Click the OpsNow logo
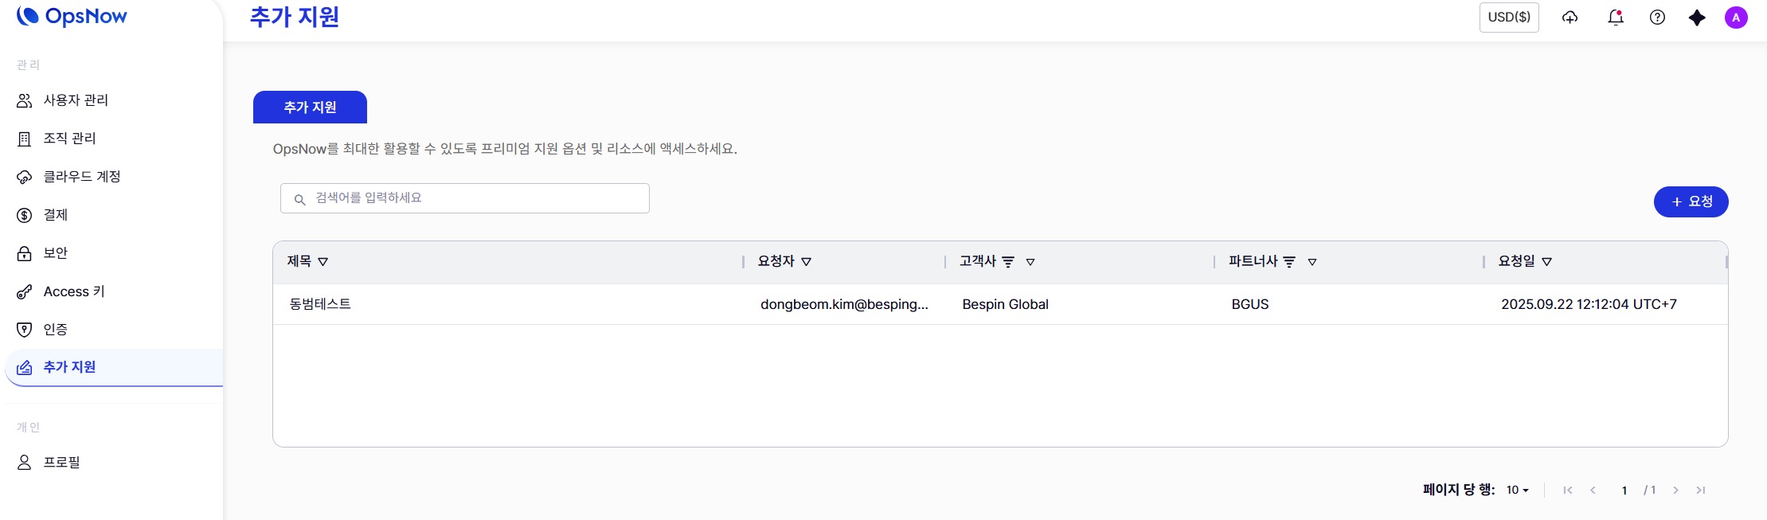This screenshot has width=1767, height=520. 72,16
